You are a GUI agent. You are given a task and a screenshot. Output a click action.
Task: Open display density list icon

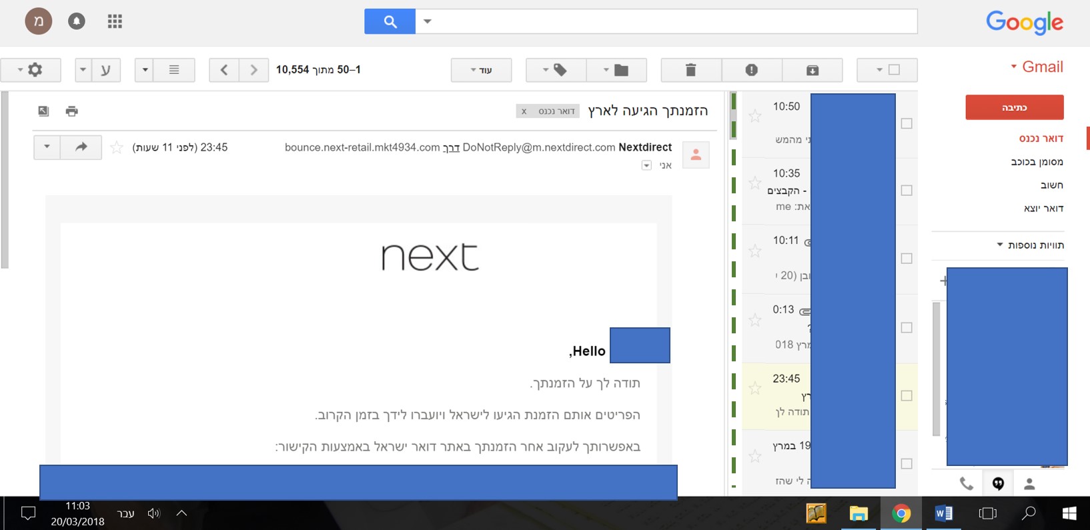click(x=174, y=69)
